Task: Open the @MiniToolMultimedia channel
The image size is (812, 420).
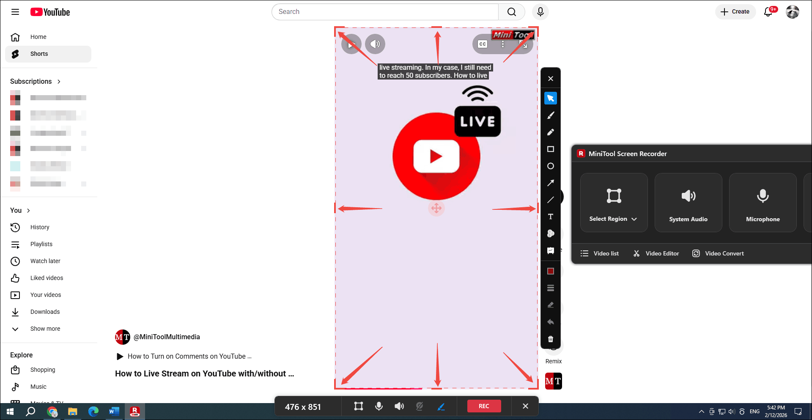Action: tap(167, 337)
